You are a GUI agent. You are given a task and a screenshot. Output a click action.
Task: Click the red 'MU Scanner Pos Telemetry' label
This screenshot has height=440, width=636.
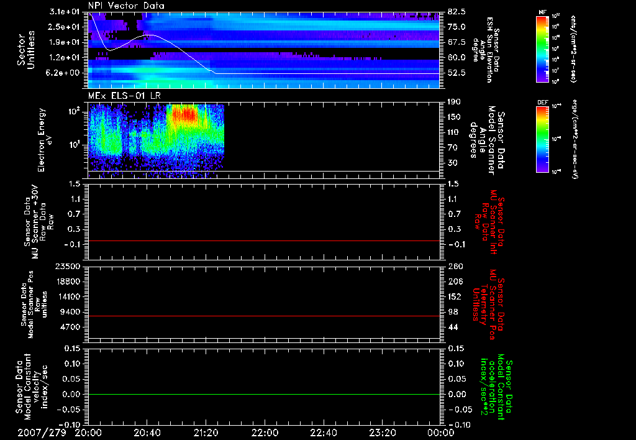coord(488,305)
